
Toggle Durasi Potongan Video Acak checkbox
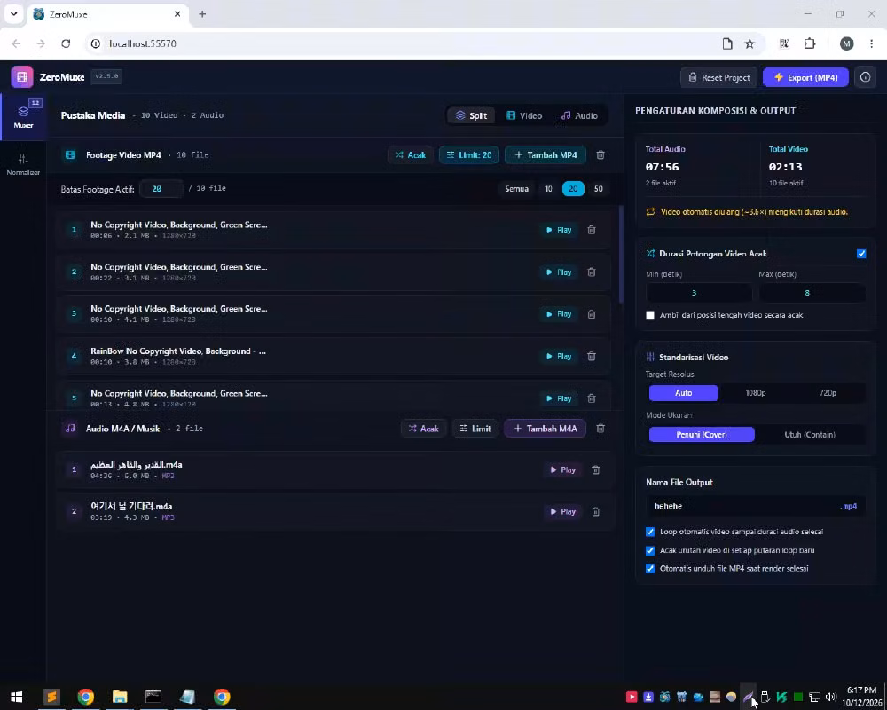pyautogui.click(x=861, y=254)
